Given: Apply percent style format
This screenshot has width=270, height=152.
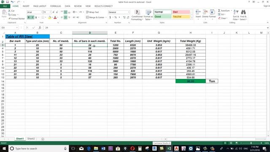Looking at the screenshot, I should [116, 17].
